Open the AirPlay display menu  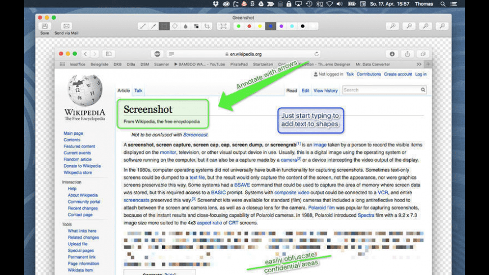tap(298, 4)
